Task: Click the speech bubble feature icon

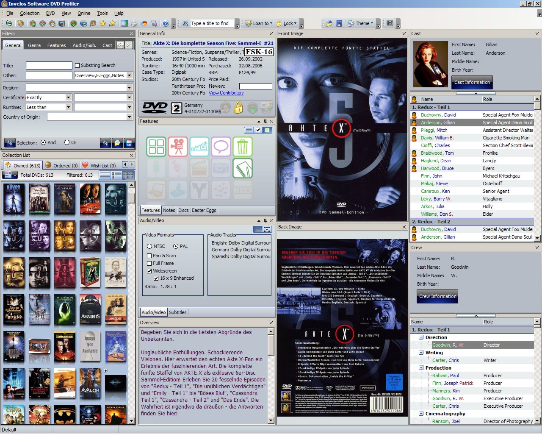Action: (x=221, y=147)
